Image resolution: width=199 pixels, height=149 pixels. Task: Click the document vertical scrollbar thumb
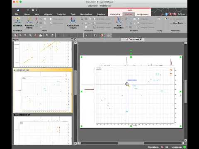185,91
